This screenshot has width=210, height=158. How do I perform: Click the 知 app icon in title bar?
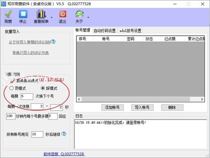pos(3,4)
